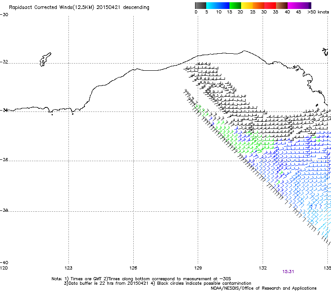Screen dimensions: 331x291
Task: Click the legend tick label 25
Action: [x=253, y=12]
